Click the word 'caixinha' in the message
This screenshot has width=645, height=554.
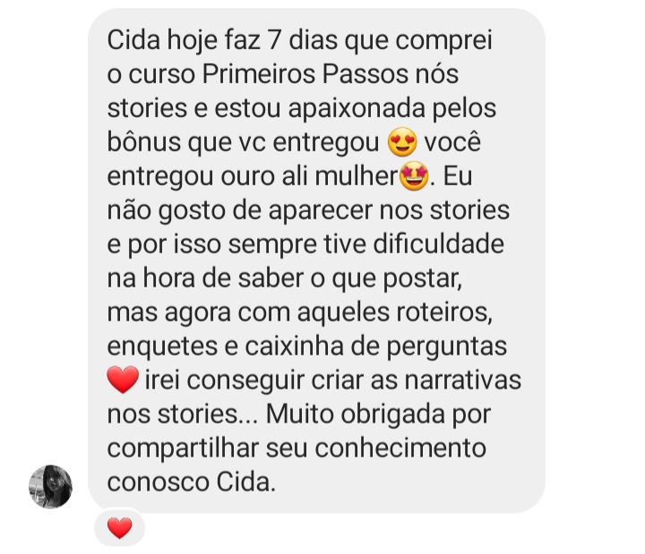pyautogui.click(x=295, y=346)
